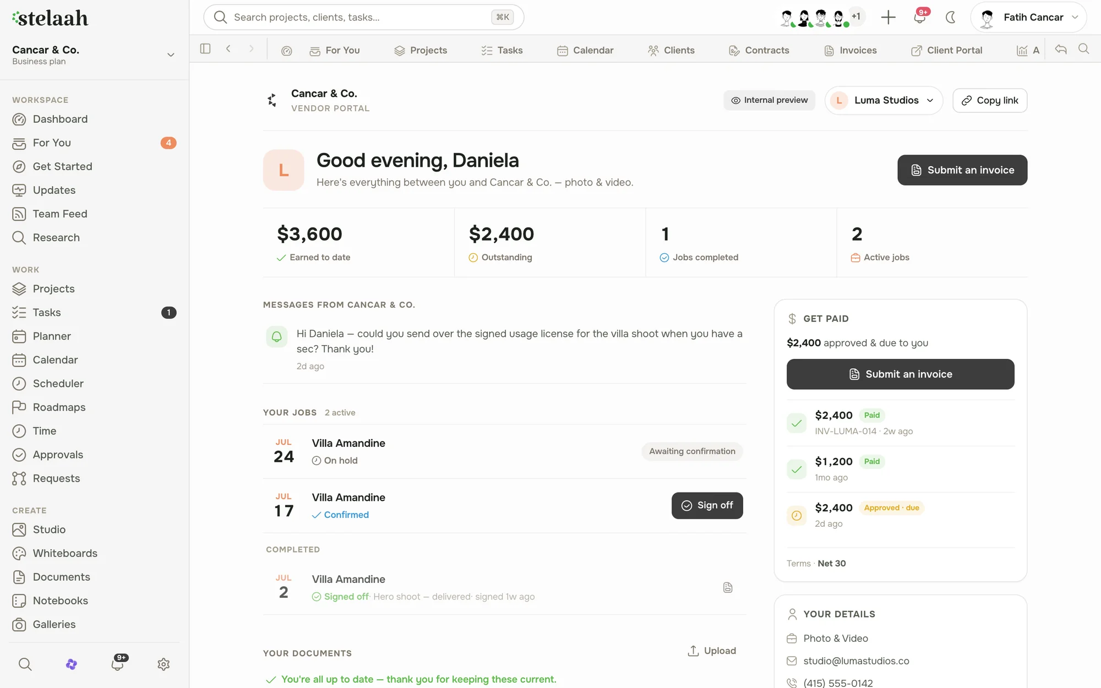
Task: Click Upload in Your Documents
Action: pos(712,651)
